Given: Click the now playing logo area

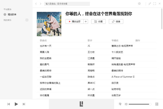Looking at the screenshot, I should (81, 104).
